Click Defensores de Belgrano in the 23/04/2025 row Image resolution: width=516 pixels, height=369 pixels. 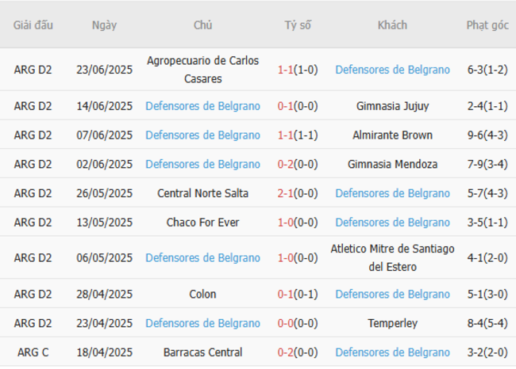pyautogui.click(x=202, y=324)
